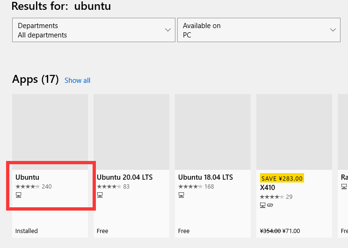This screenshot has width=348, height=248.
Task: Click the SAVE ¥283.00 discount badge
Action: [282, 178]
